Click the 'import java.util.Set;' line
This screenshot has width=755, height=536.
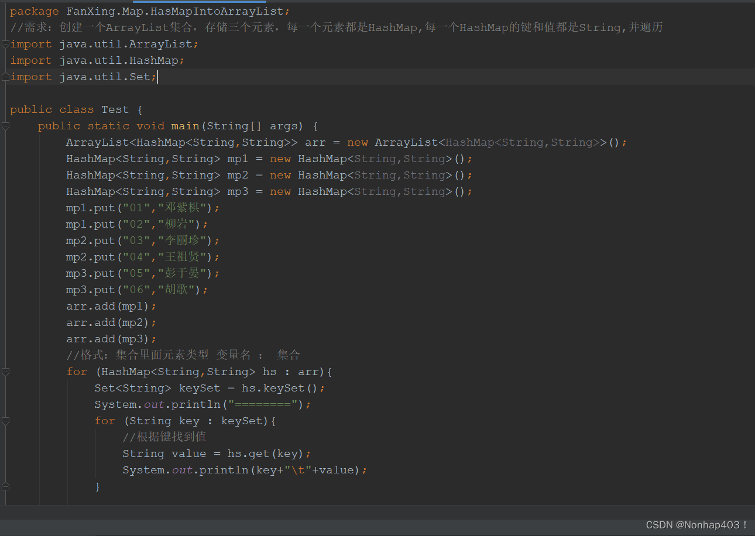(x=84, y=77)
